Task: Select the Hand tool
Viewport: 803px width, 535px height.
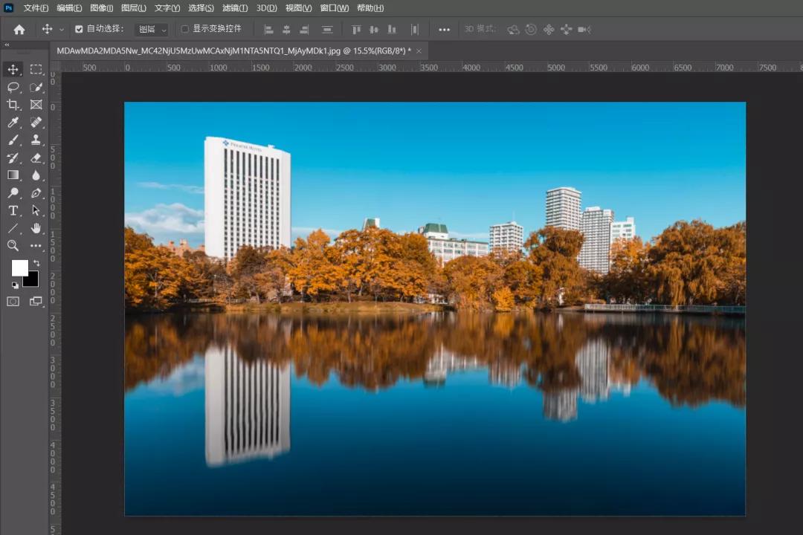Action: click(36, 228)
